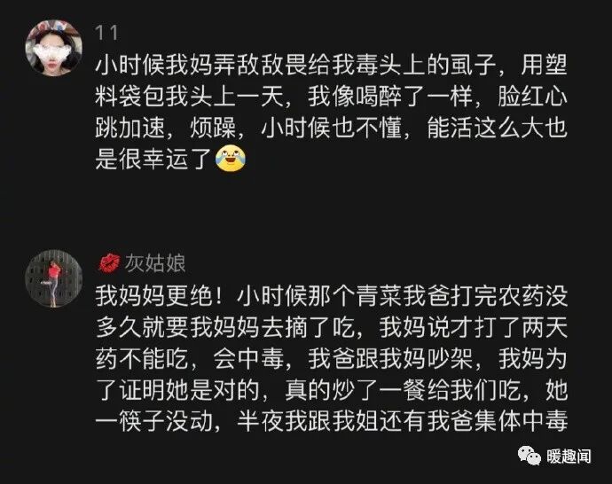The width and height of the screenshot is (612, 484).
Task: View 灰姑娘's avatar with red-dressed figure
Action: point(54,278)
